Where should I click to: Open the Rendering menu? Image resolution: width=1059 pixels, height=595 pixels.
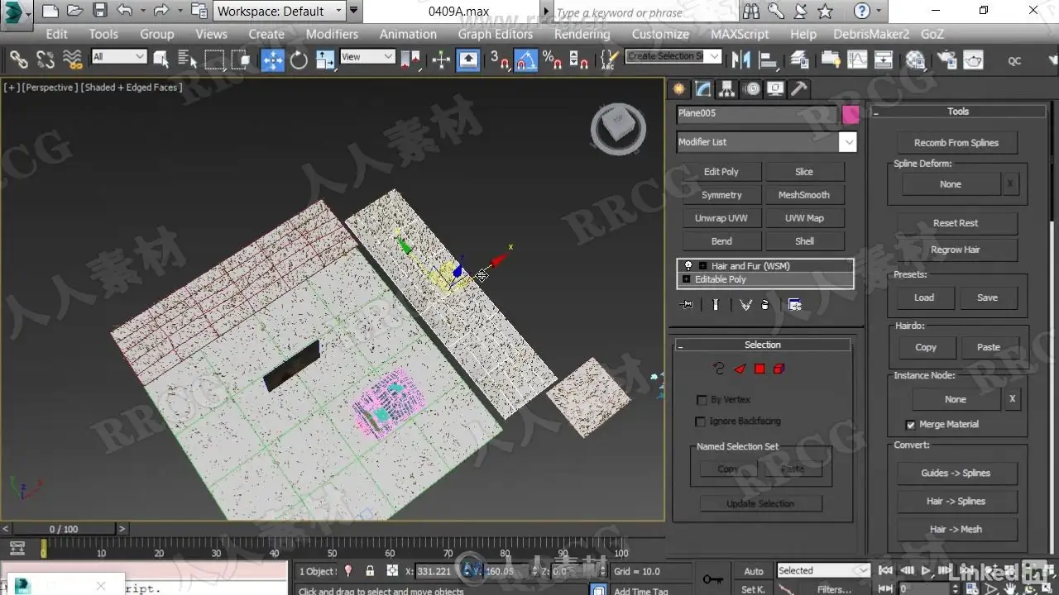click(582, 34)
